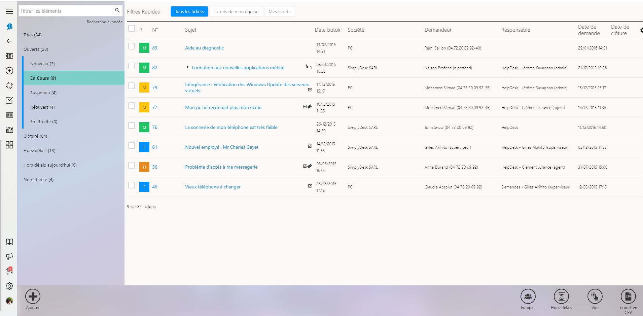Click the tag icon on ticket 77
The height and width of the screenshot is (316, 643).
click(310, 106)
